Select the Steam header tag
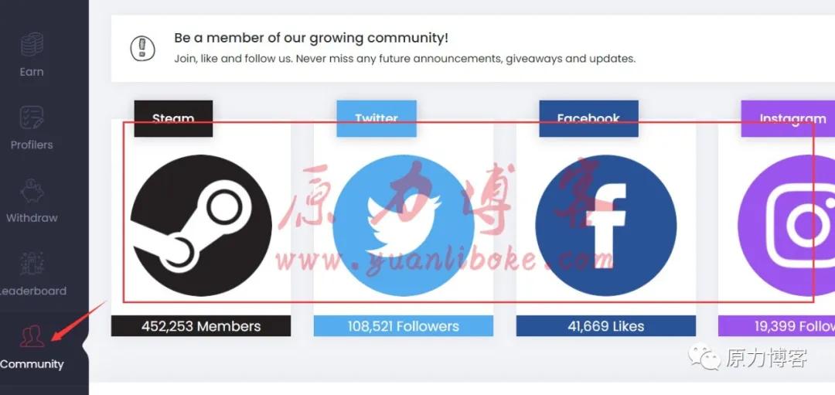The image size is (835, 395). click(173, 118)
